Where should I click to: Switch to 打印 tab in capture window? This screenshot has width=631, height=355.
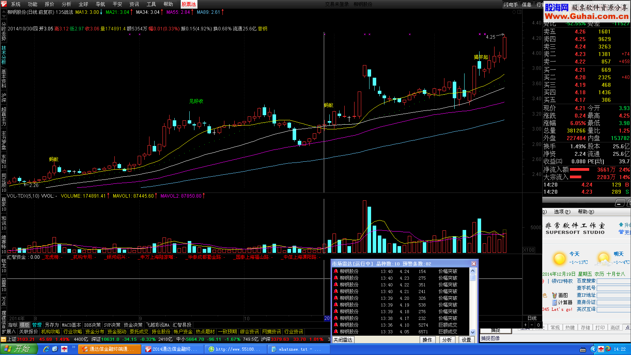click(x=600, y=328)
